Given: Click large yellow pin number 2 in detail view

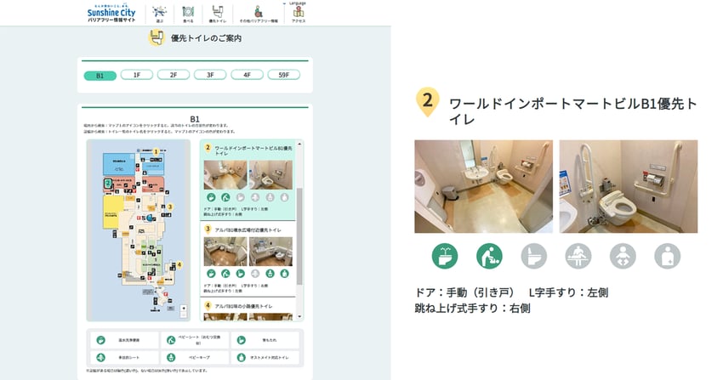Looking at the screenshot, I should coord(428,102).
